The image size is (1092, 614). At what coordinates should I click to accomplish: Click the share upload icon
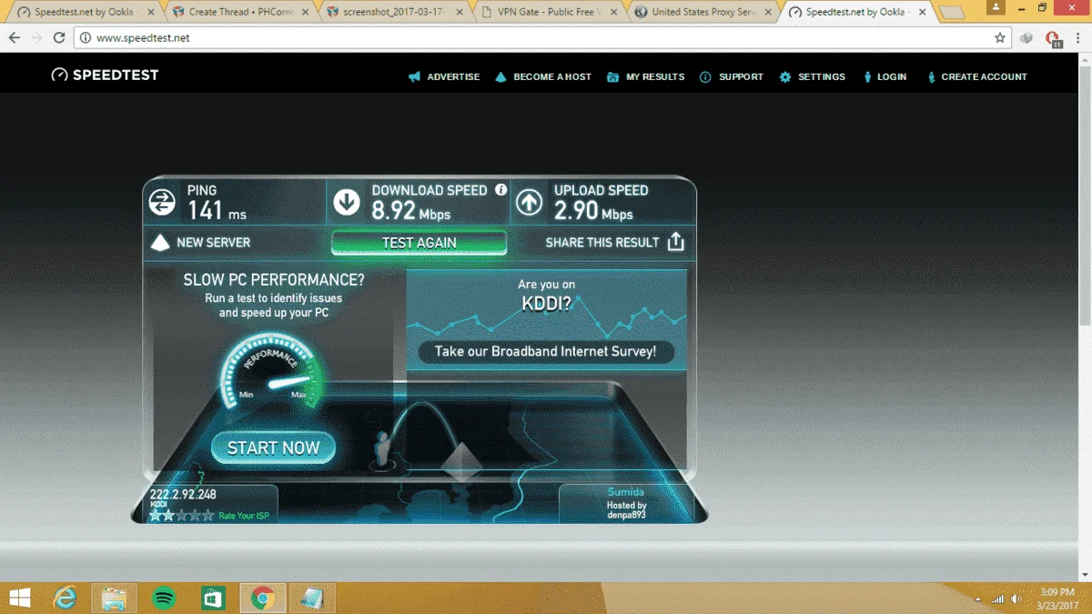pyautogui.click(x=675, y=242)
